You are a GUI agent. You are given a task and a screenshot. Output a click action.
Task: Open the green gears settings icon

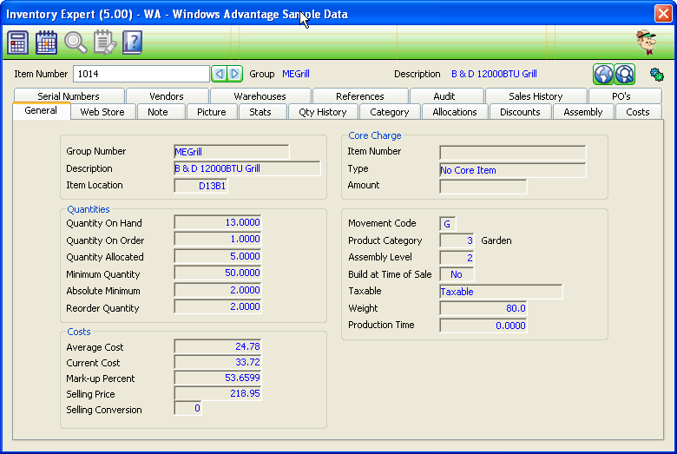tap(657, 75)
